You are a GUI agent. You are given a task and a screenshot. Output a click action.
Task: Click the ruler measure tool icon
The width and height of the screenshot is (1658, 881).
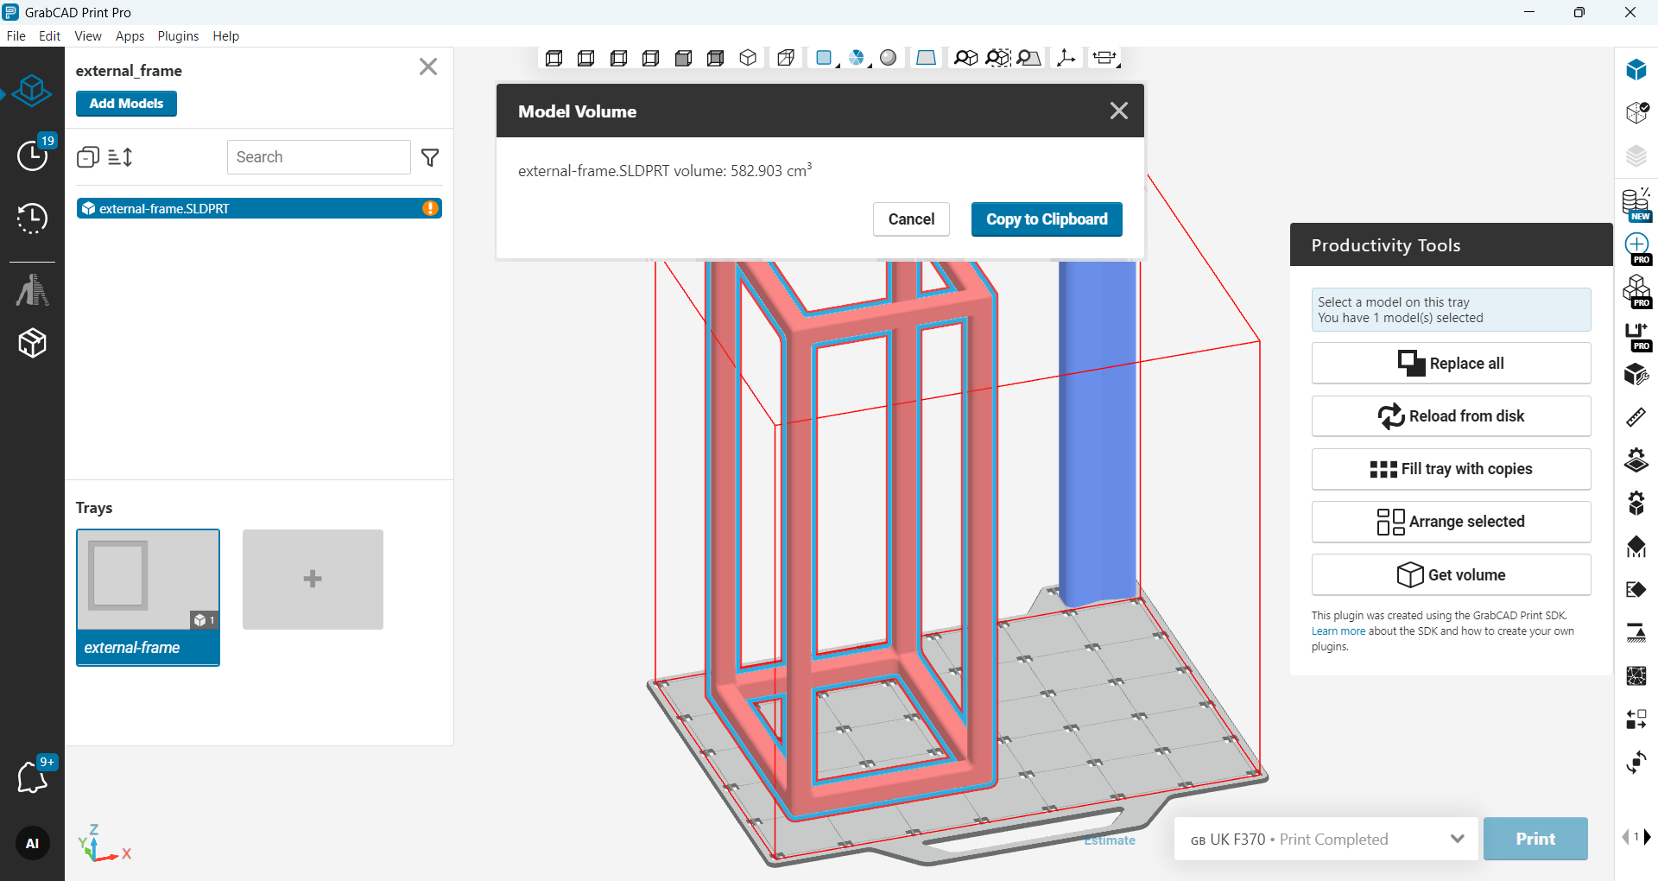point(1636,418)
